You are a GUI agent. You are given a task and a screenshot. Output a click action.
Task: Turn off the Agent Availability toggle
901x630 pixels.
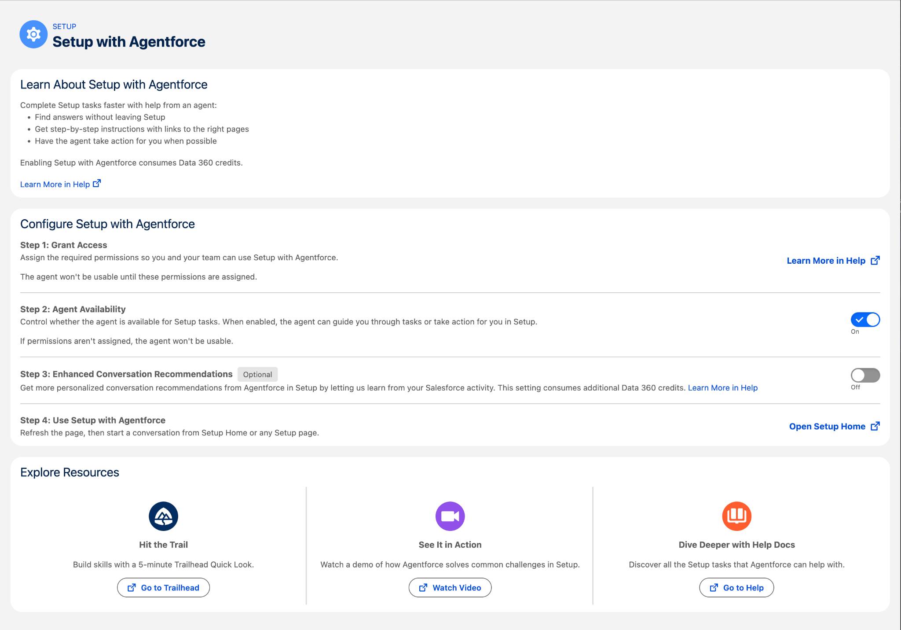click(865, 320)
